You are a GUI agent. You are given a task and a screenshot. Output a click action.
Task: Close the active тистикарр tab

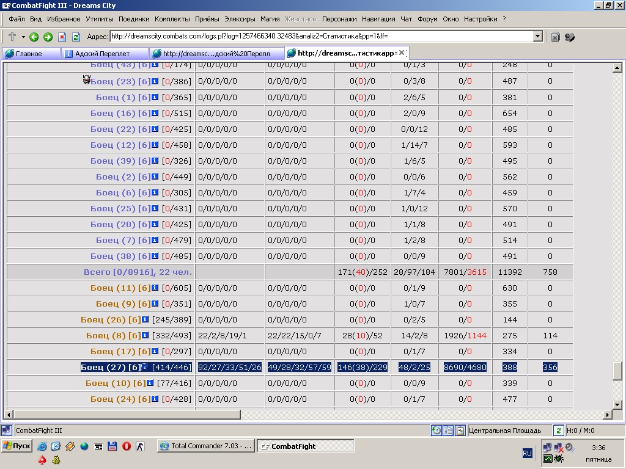(402, 53)
